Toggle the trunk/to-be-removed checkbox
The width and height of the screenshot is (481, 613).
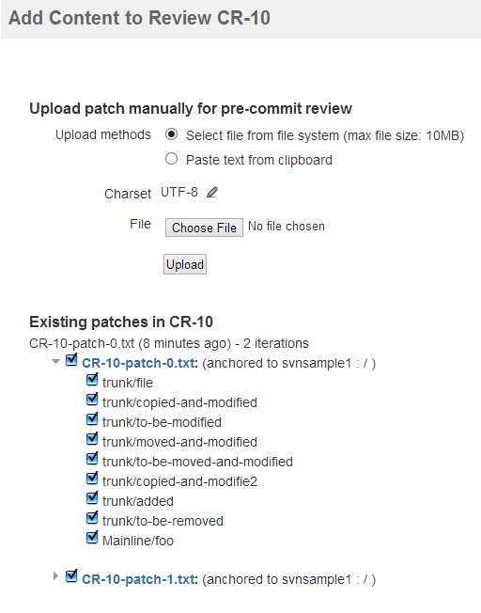(92, 518)
